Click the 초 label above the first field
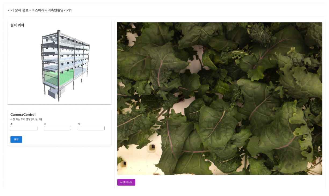This screenshot has width=329, height=196. click(11, 124)
